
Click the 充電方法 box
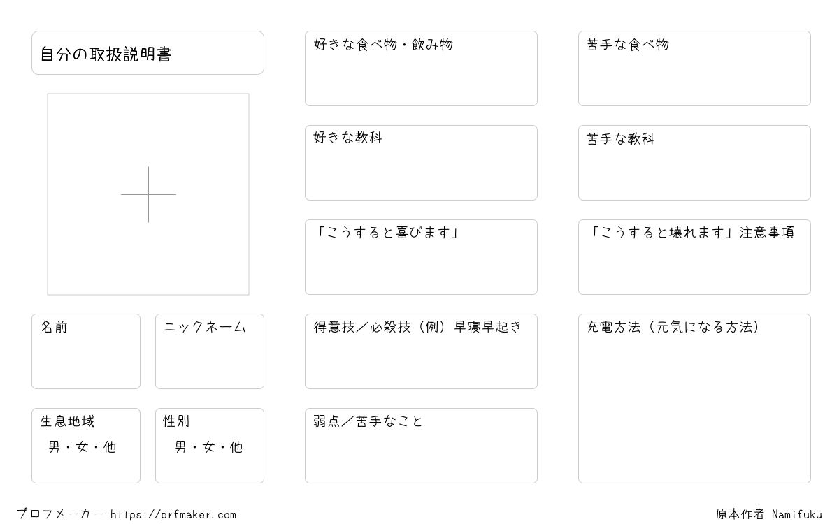click(x=694, y=398)
